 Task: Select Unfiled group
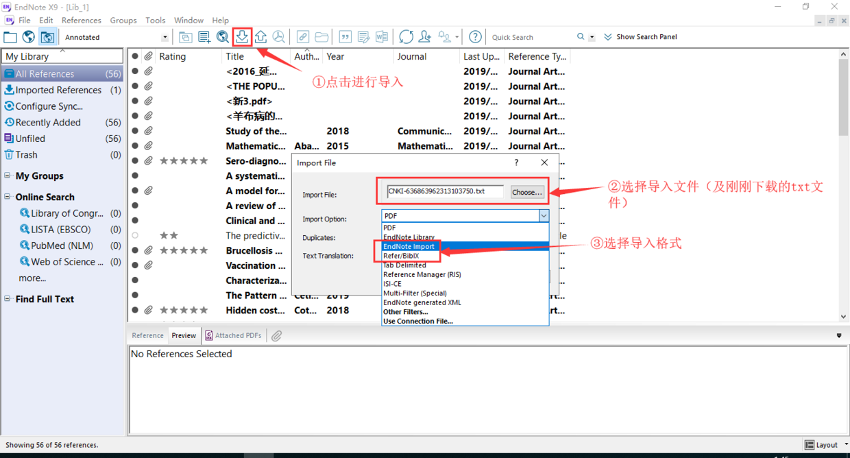click(63, 138)
